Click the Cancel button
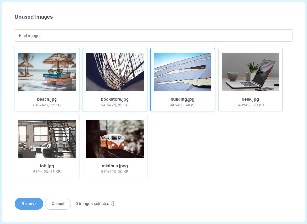Viewport: 307px width, 224px height. 58,204
